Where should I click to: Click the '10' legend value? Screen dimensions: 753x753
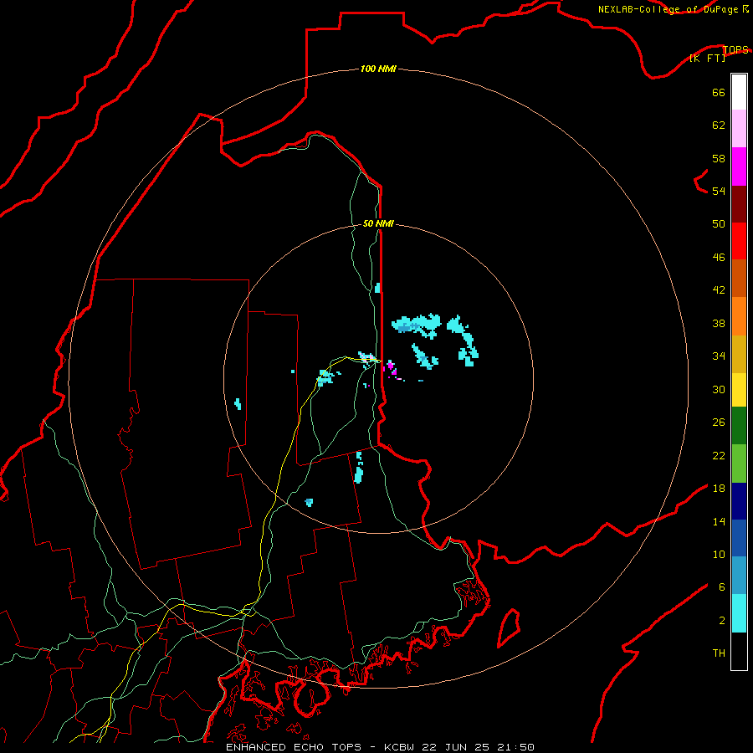coord(719,554)
